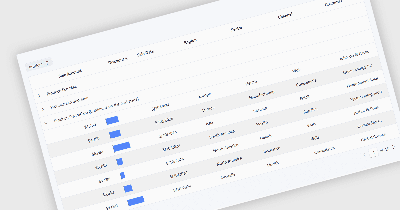This screenshot has width=400, height=210.
Task: Expand the Product: Eco Supreme group
Action: coord(43,109)
